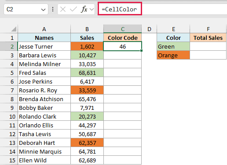
Task: Select the Ellen Wild cell
Action: tap(44, 160)
